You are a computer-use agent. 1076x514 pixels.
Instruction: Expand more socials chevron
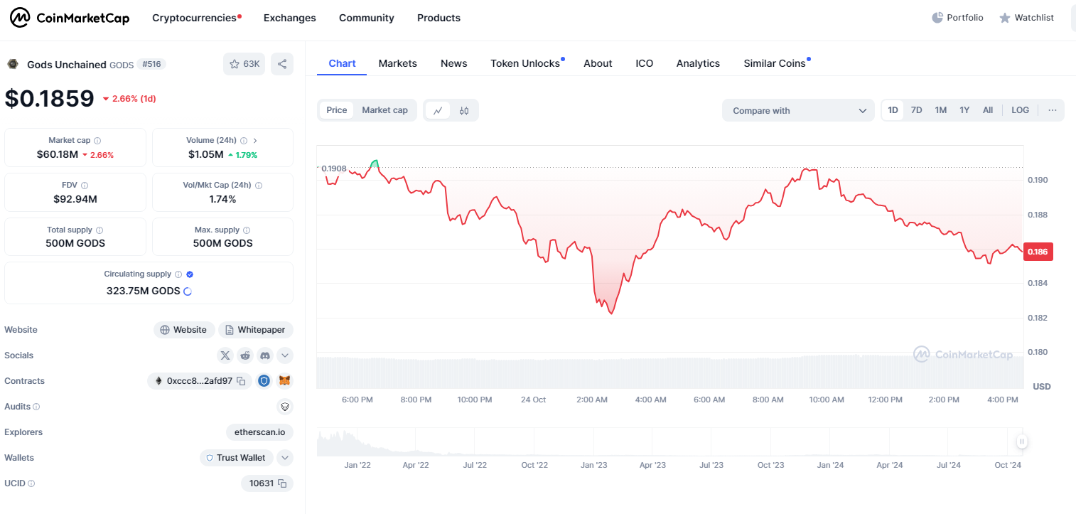pyautogui.click(x=285, y=355)
